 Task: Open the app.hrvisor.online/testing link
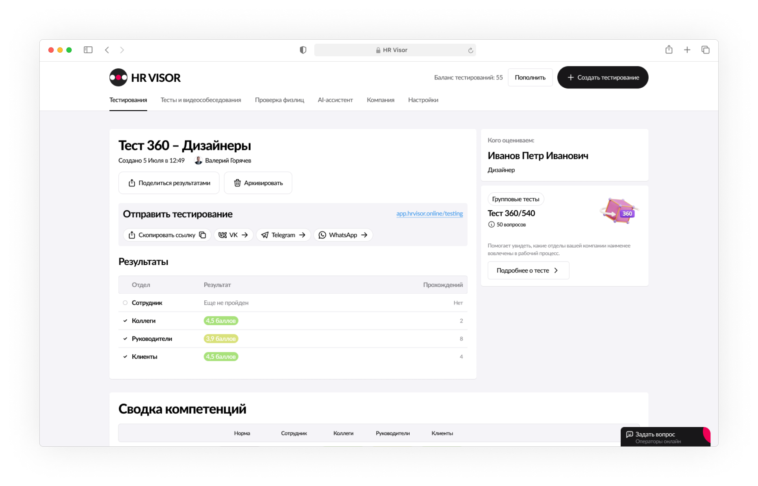[x=429, y=214]
